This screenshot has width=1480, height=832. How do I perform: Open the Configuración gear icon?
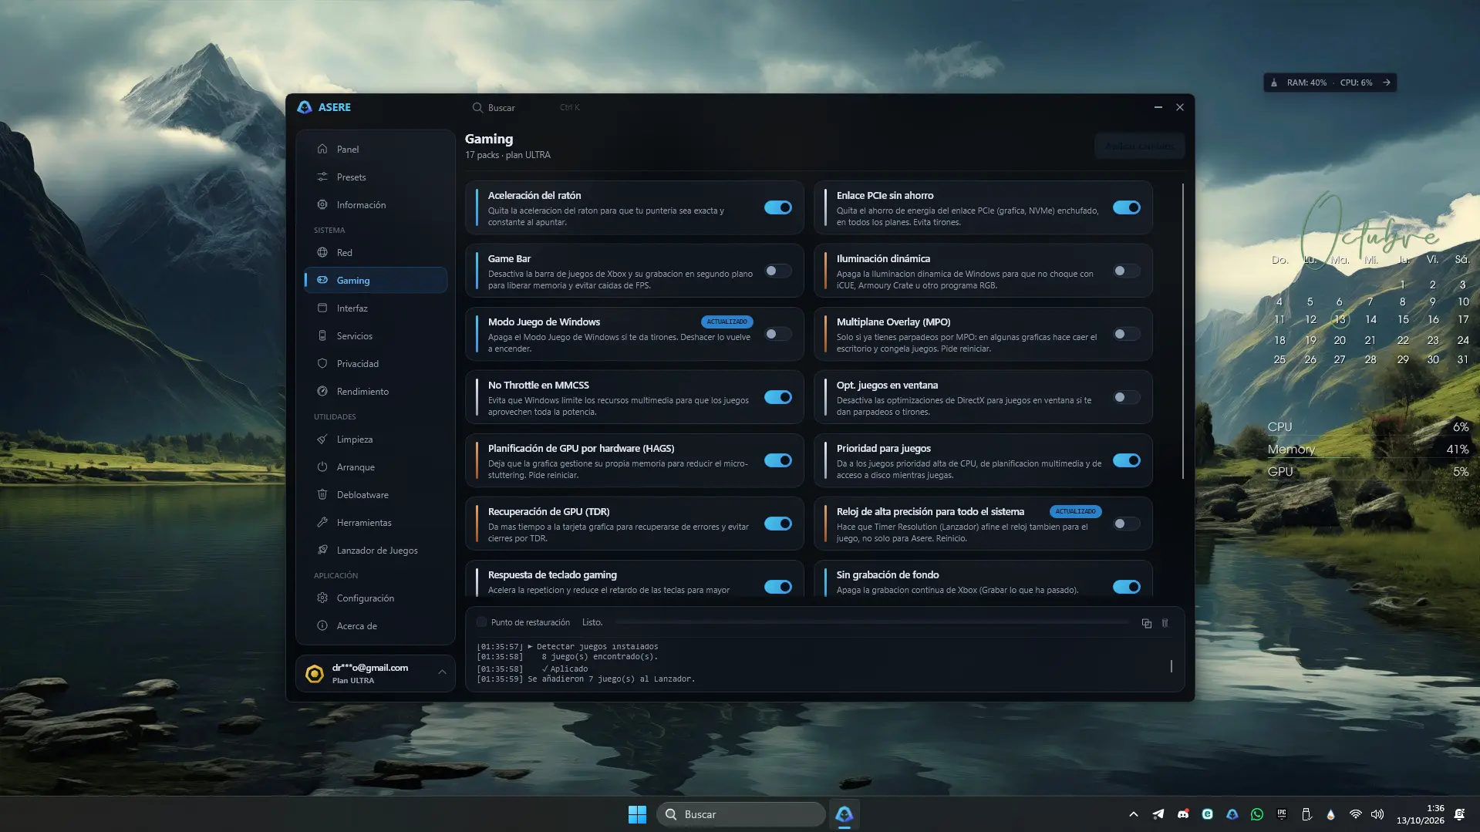[322, 598]
